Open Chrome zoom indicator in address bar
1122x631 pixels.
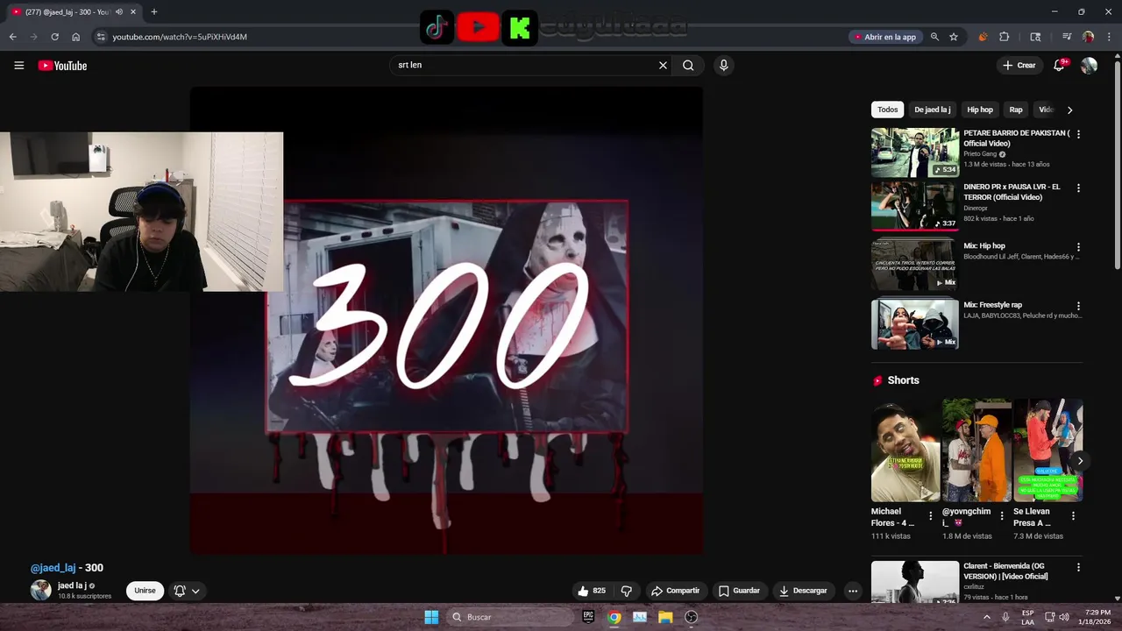pyautogui.click(x=934, y=37)
